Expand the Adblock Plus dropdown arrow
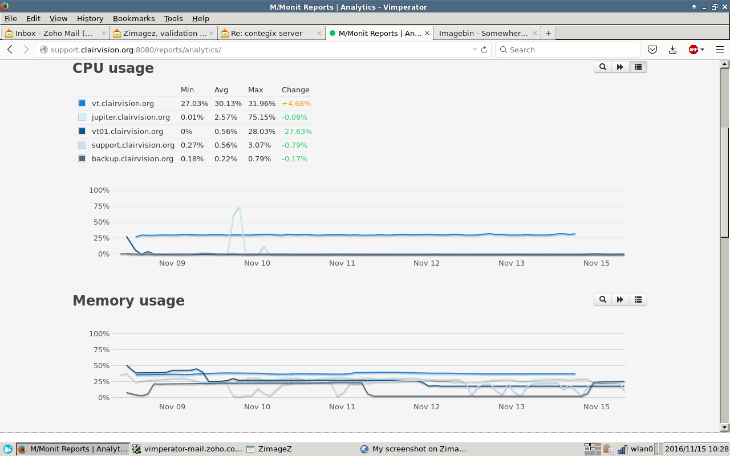Image resolution: width=730 pixels, height=456 pixels. (703, 50)
